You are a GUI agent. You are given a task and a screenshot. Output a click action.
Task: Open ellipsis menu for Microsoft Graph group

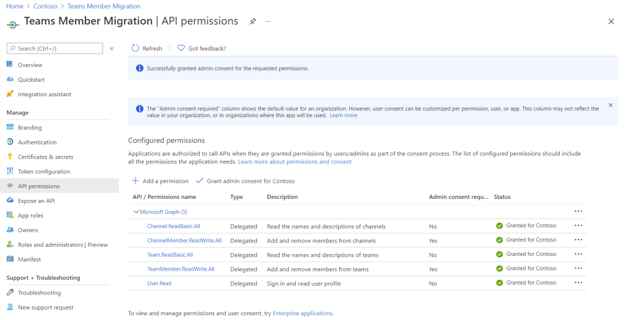pyautogui.click(x=578, y=212)
